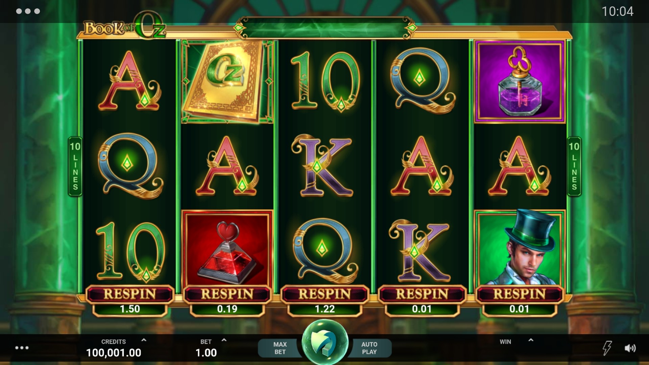Respin fifth reel for 0.01
This screenshot has width=649, height=365.
520,301
